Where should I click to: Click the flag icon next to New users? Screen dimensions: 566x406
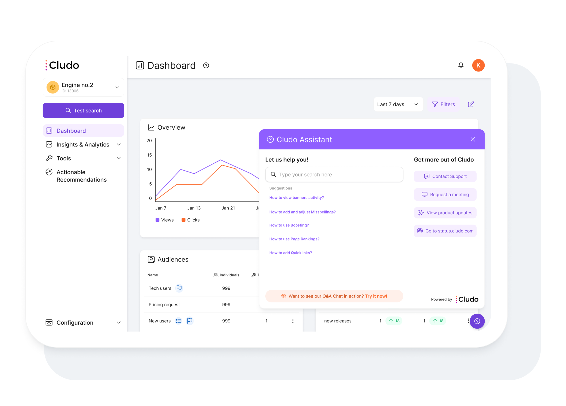pos(190,321)
